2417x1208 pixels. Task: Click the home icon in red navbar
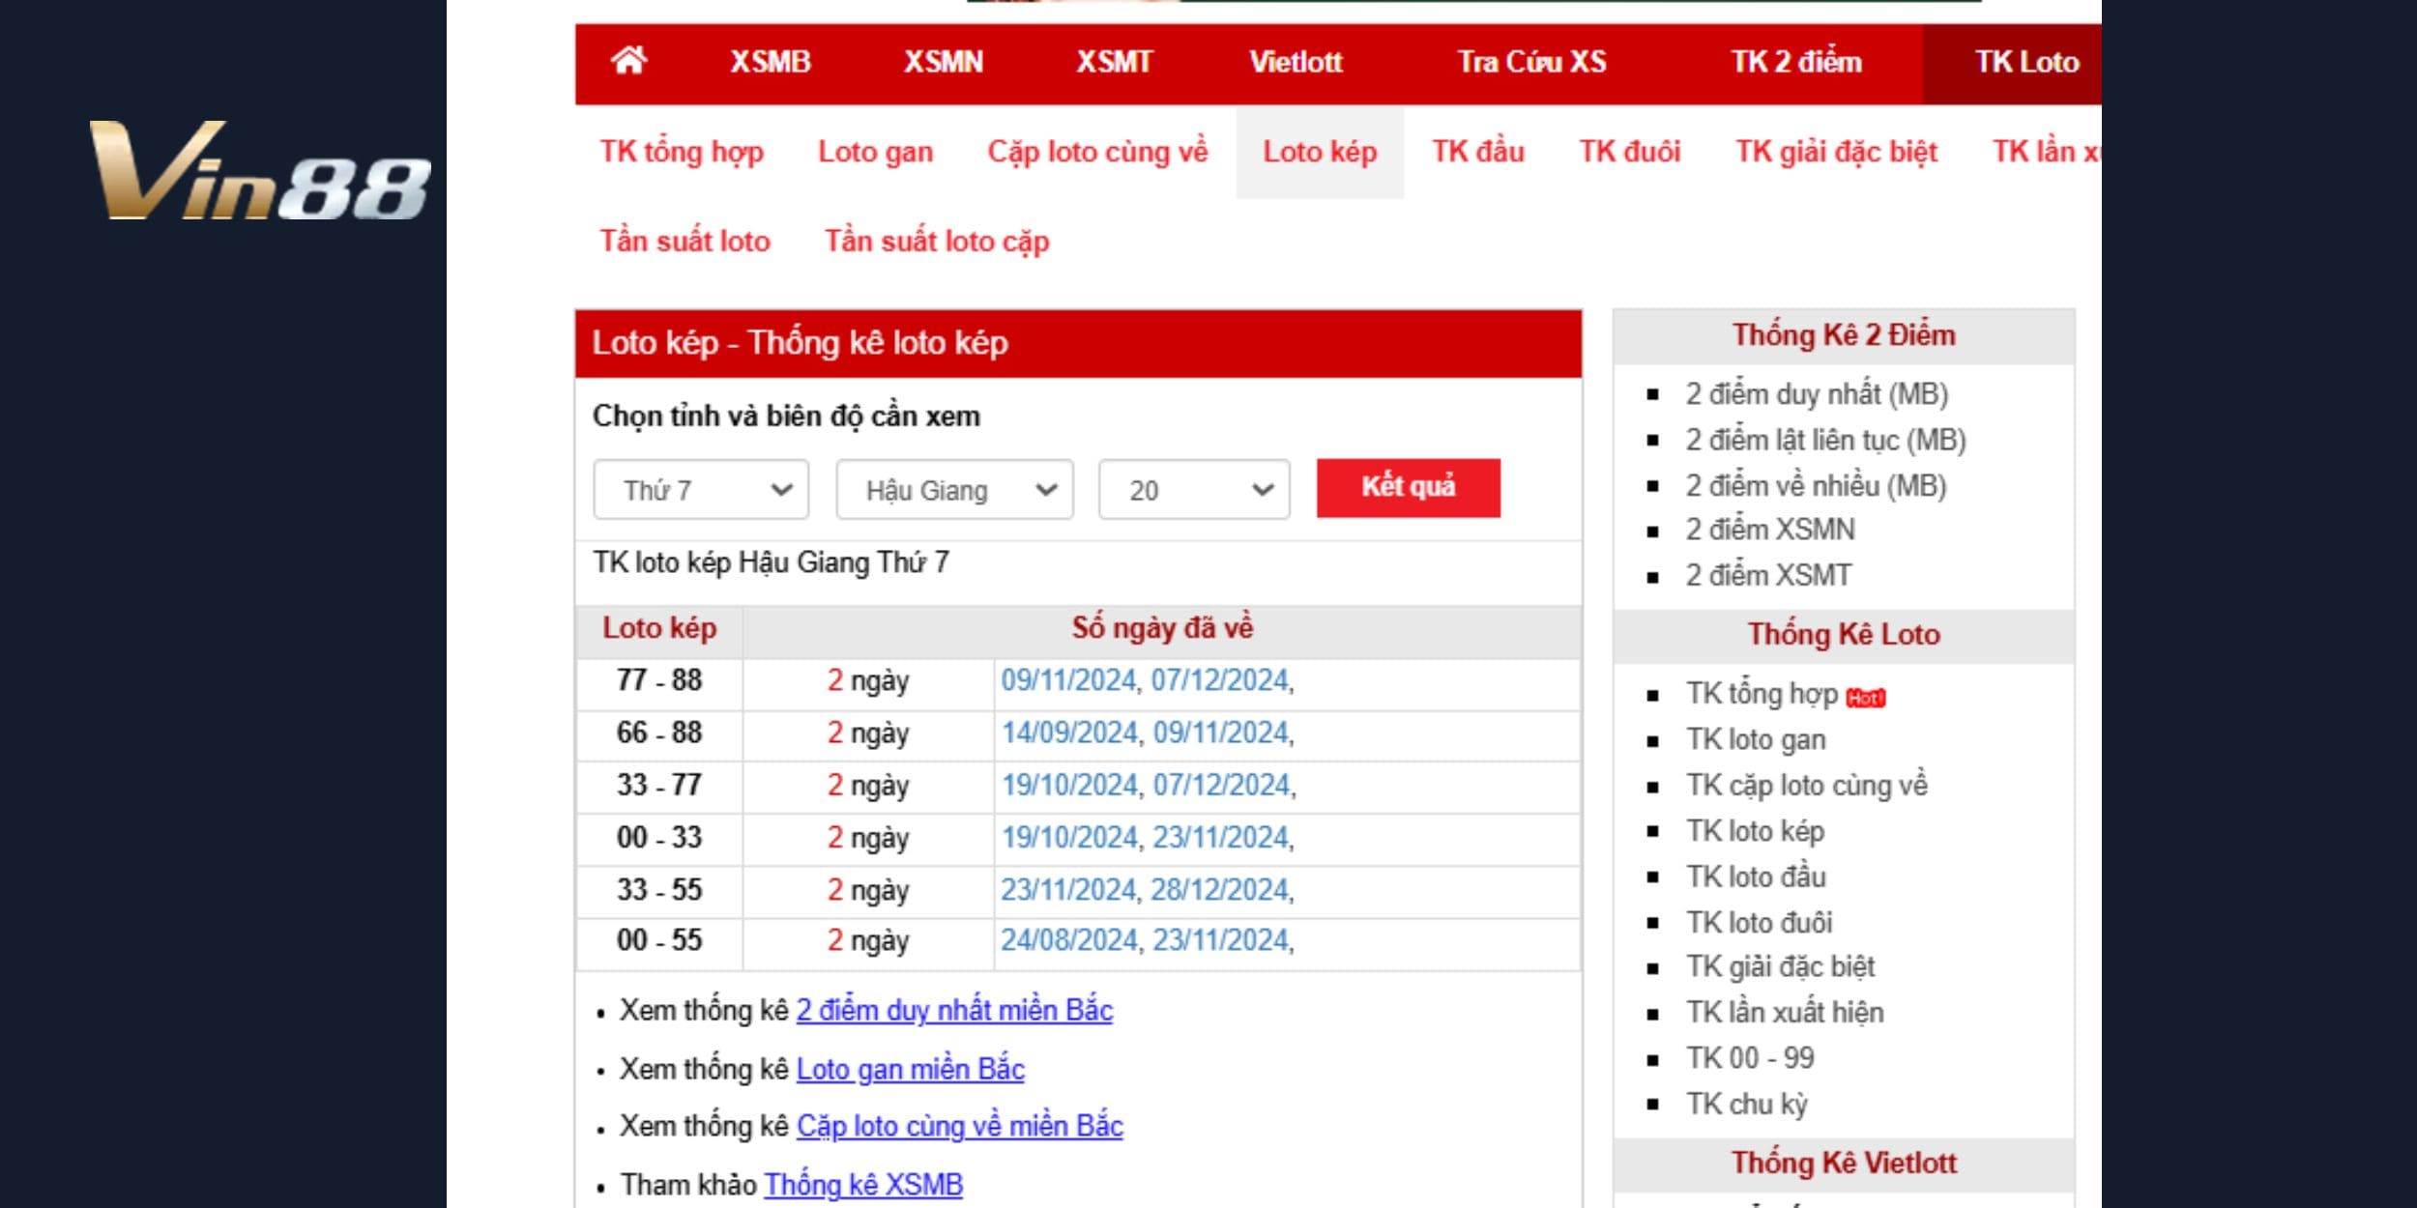(x=628, y=62)
